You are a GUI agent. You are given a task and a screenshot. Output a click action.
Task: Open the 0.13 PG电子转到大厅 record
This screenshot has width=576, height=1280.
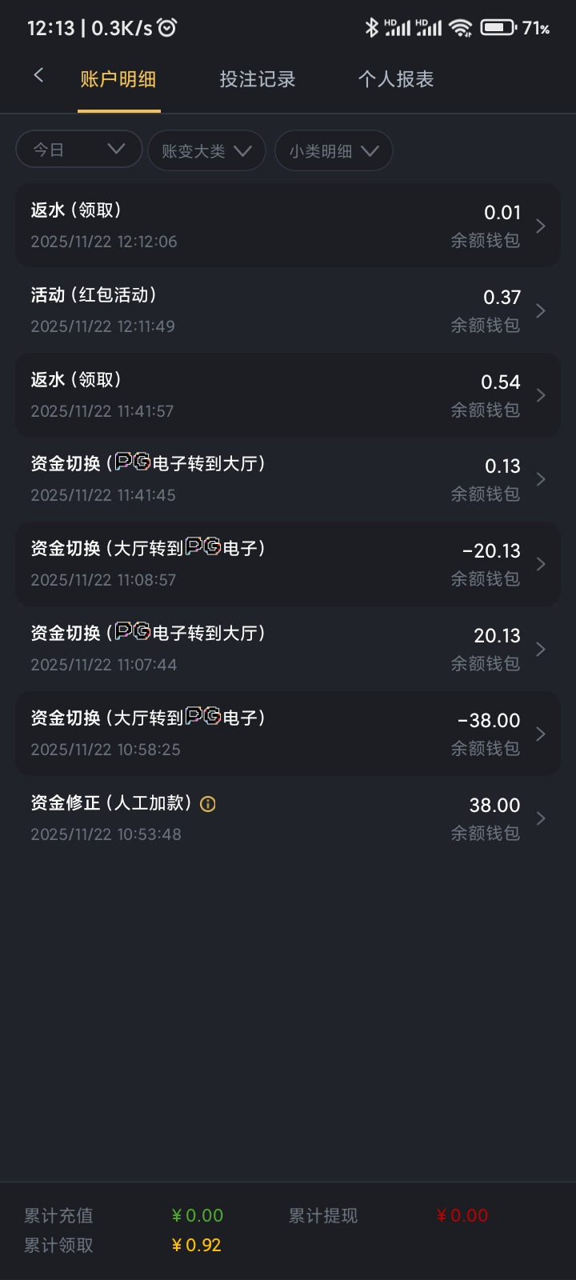click(288, 479)
